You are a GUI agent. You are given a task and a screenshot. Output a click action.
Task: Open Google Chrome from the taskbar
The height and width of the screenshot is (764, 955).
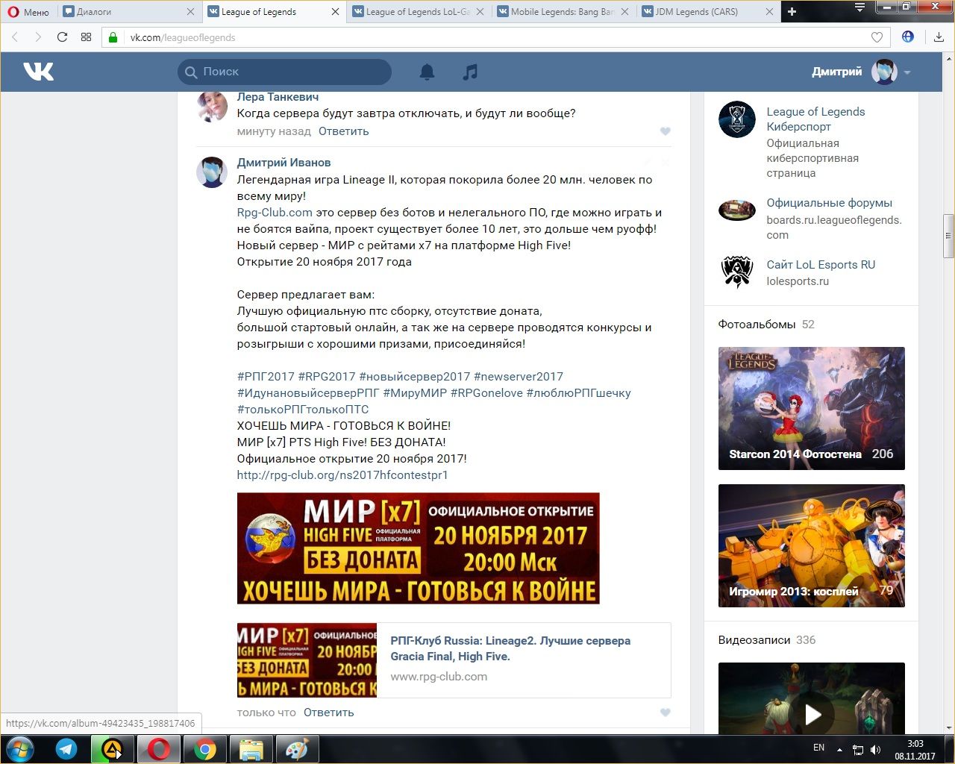tap(205, 749)
